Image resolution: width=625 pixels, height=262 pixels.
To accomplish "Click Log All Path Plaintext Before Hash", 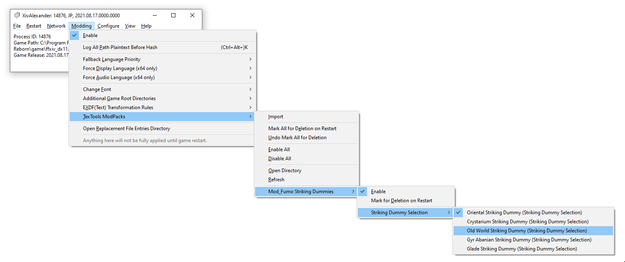I will tap(120, 47).
